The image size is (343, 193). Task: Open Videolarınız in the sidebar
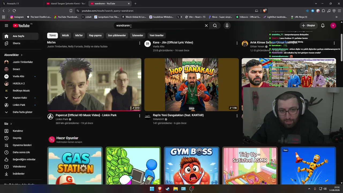(21, 166)
